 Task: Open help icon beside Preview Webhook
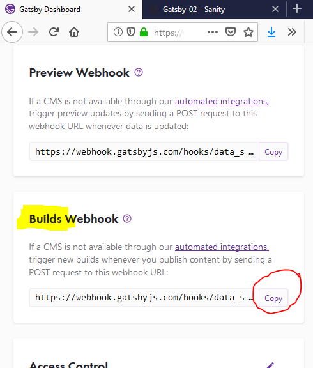pyautogui.click(x=139, y=72)
